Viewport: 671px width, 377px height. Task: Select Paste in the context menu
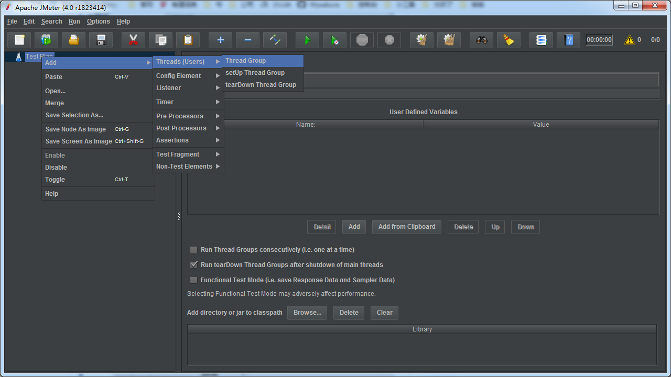(x=98, y=77)
